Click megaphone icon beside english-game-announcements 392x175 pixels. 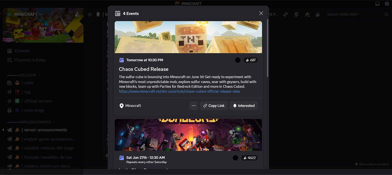click(9, 139)
